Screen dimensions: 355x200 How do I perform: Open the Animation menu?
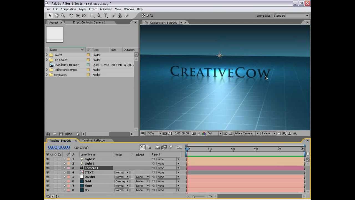point(106,9)
